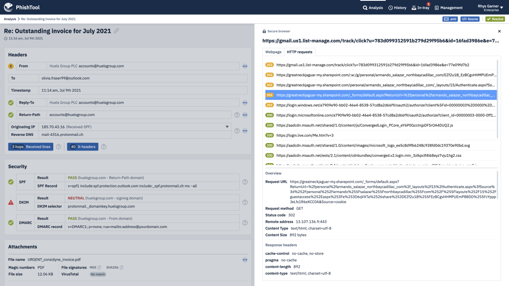View the email Source
This screenshot has width=509, height=286.
[470, 19]
